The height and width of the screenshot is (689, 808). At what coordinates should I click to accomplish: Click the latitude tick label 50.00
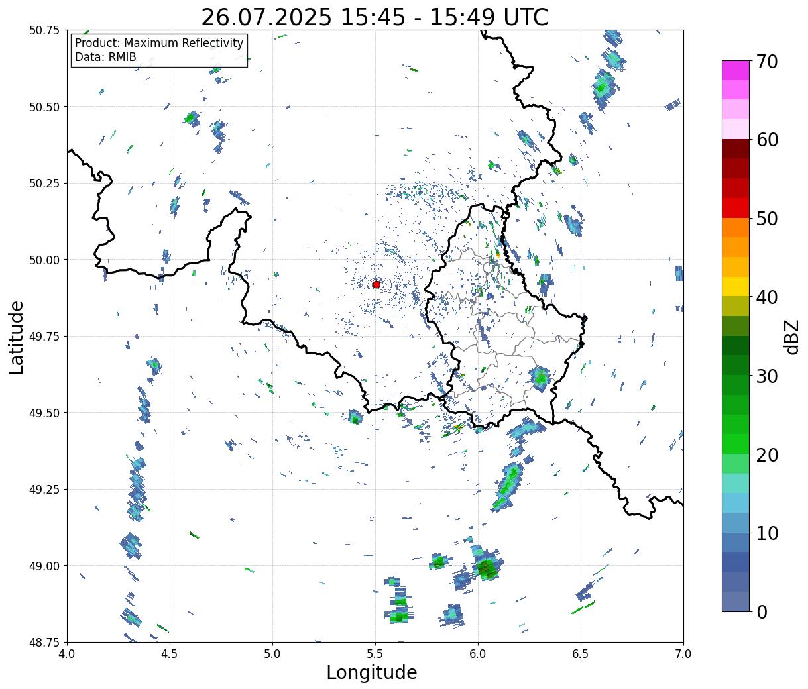pyautogui.click(x=44, y=260)
